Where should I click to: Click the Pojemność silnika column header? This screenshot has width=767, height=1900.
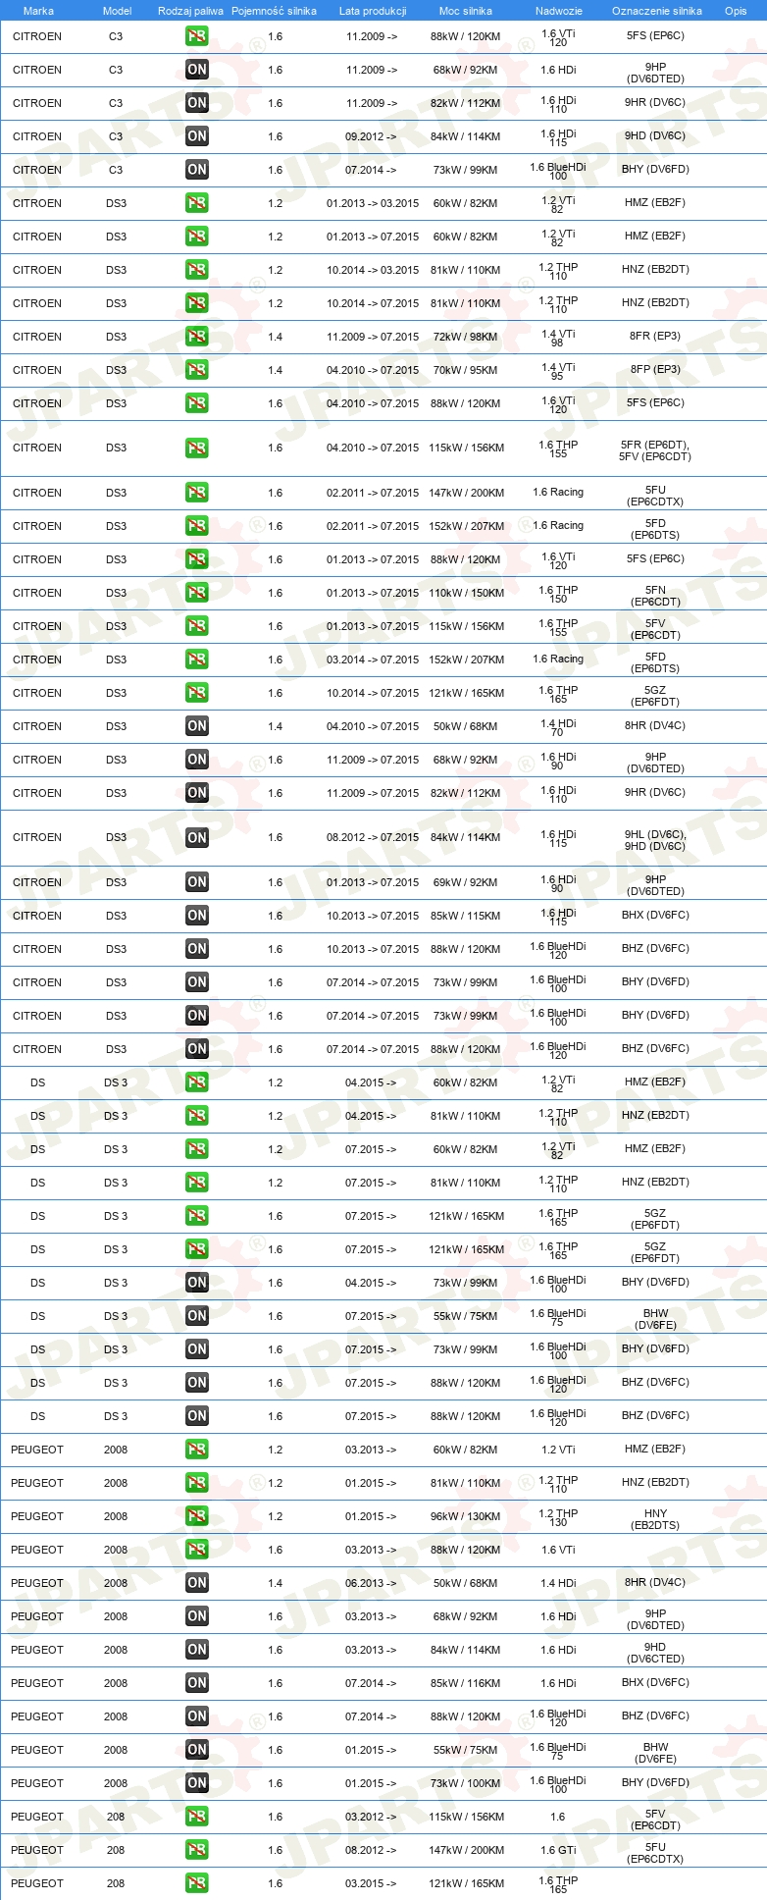[x=274, y=11]
